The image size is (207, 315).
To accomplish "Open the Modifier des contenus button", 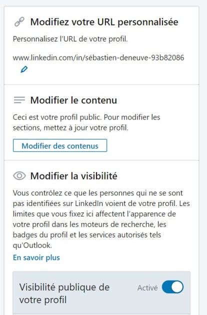I will tap(60, 145).
